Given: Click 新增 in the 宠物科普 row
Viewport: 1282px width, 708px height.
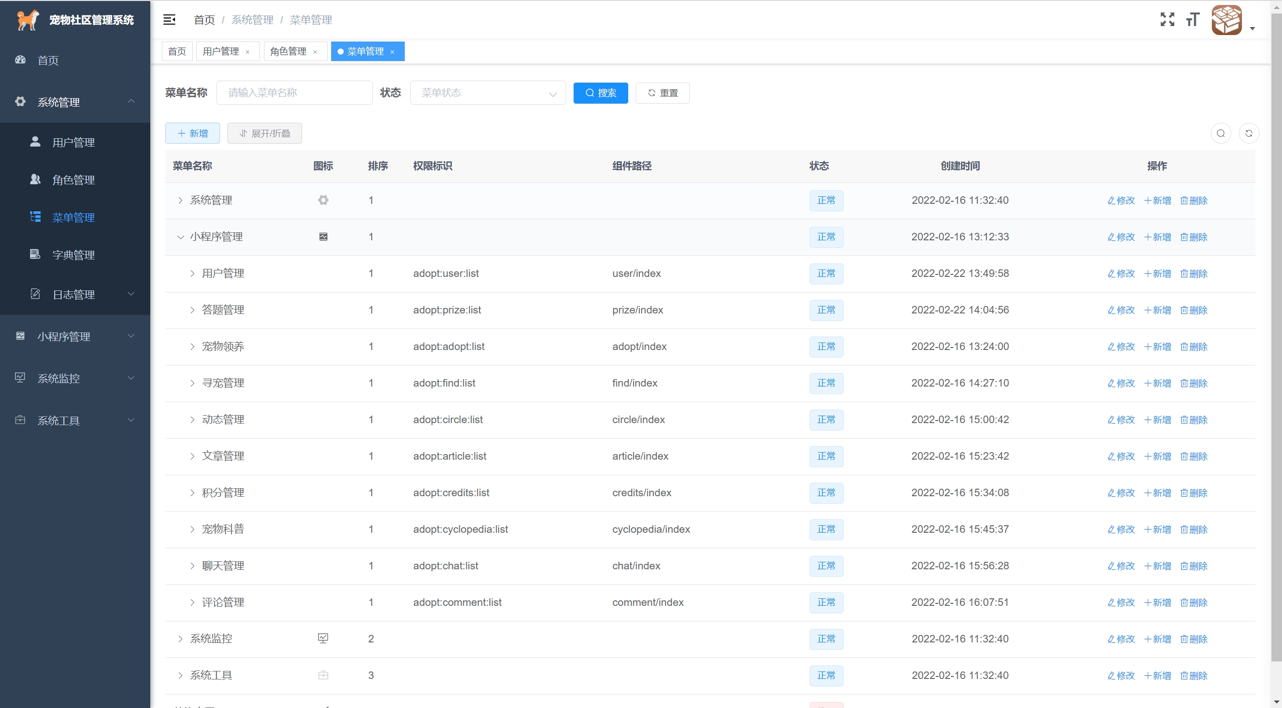Looking at the screenshot, I should [x=1158, y=529].
